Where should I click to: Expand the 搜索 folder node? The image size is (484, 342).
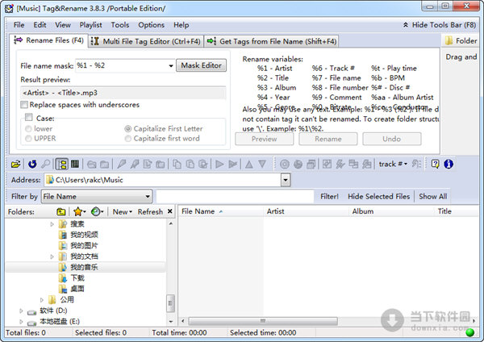(52, 224)
